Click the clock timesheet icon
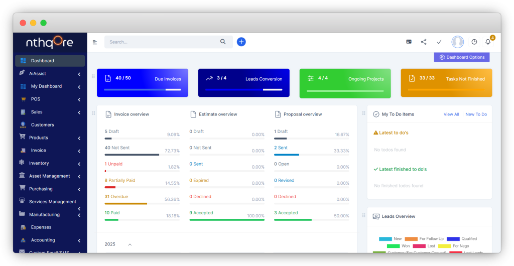514x266 pixels. (x=474, y=42)
